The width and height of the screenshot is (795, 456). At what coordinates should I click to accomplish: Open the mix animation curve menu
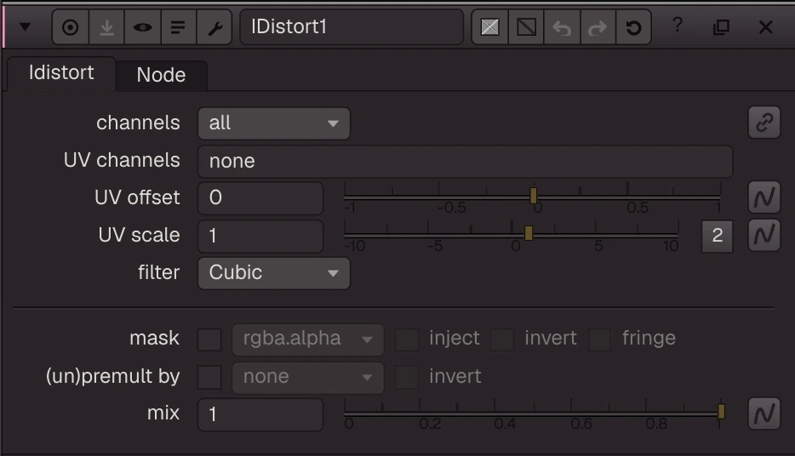[x=764, y=413]
